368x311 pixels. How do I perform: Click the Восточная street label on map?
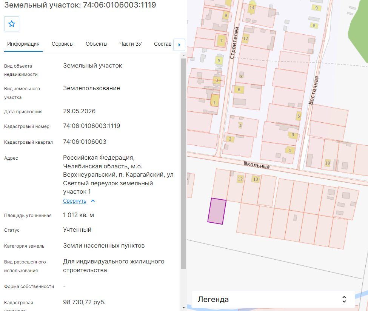314,90
